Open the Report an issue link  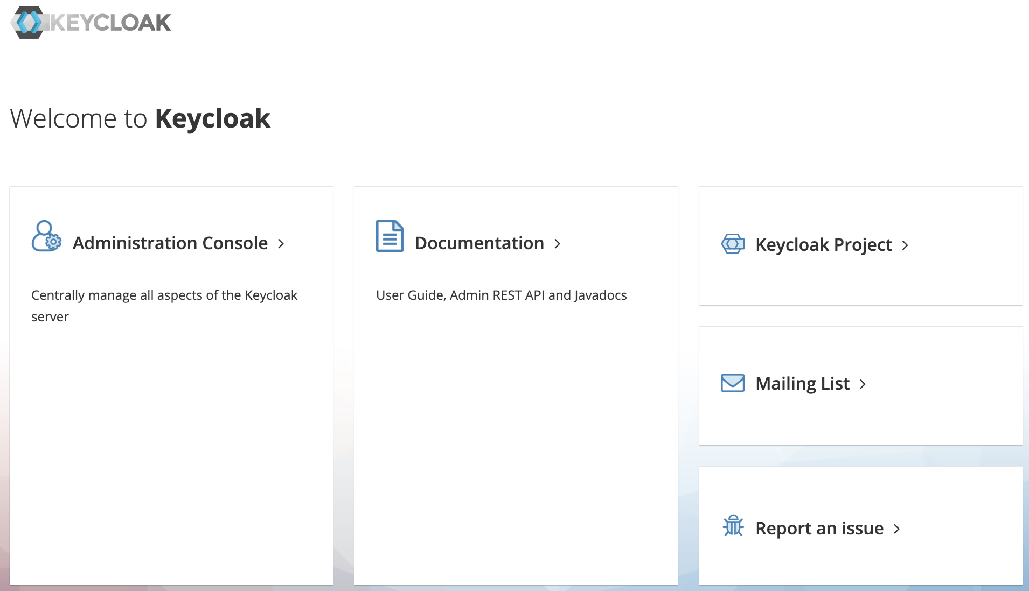pos(819,529)
